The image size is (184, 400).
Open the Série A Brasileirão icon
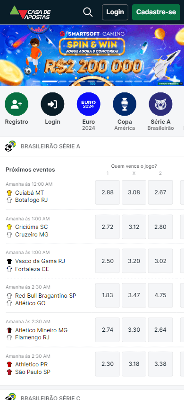(x=161, y=104)
